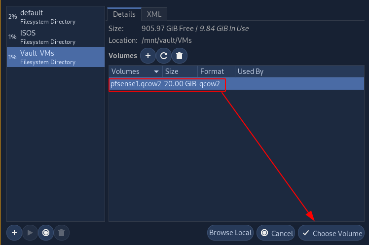
Task: Click the qcow2 format cell
Action: (210, 84)
